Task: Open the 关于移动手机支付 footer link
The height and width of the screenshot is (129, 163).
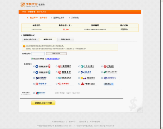Action: coord(59,122)
